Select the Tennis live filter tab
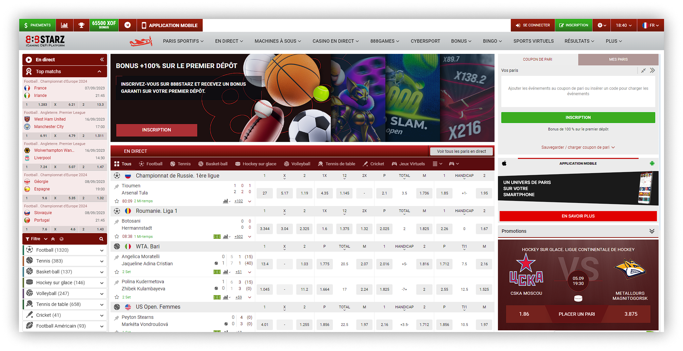This screenshot has height=351, width=683. (x=180, y=164)
